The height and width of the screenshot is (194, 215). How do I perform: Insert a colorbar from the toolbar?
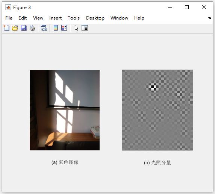(x=56, y=28)
